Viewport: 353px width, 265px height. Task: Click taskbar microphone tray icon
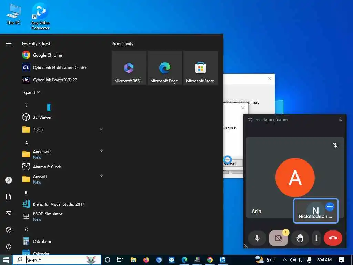point(309,260)
